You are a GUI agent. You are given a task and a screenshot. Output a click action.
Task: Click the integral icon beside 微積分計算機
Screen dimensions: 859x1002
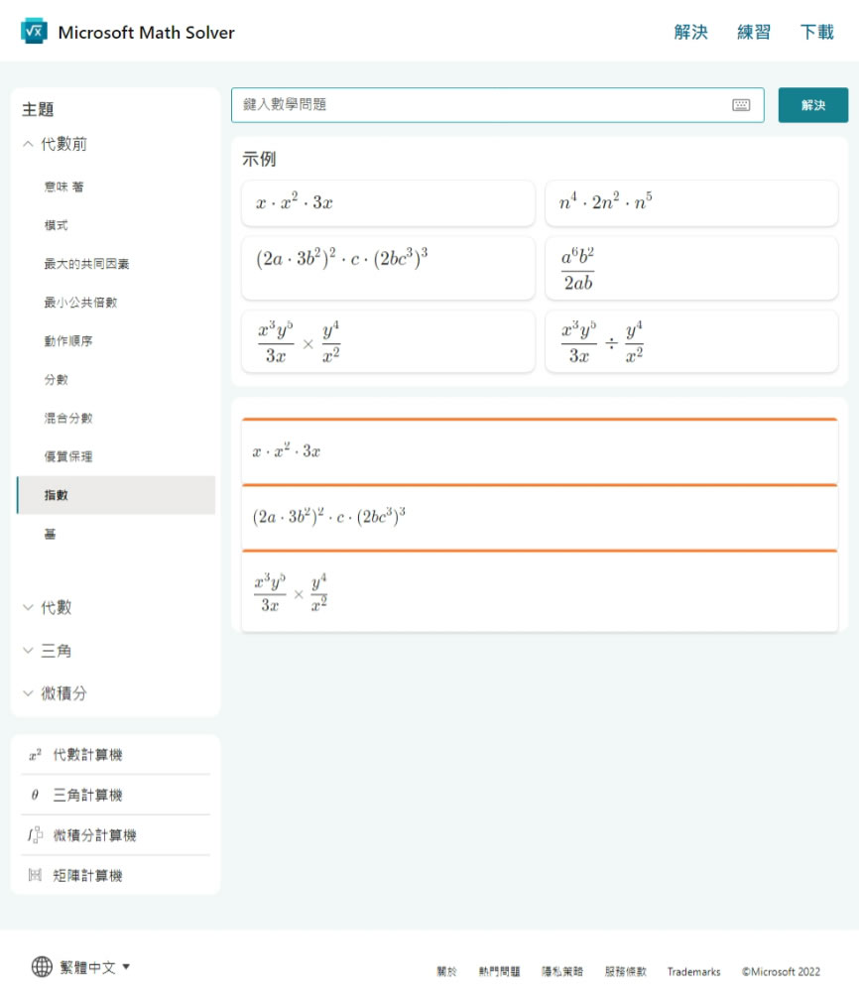pos(35,834)
